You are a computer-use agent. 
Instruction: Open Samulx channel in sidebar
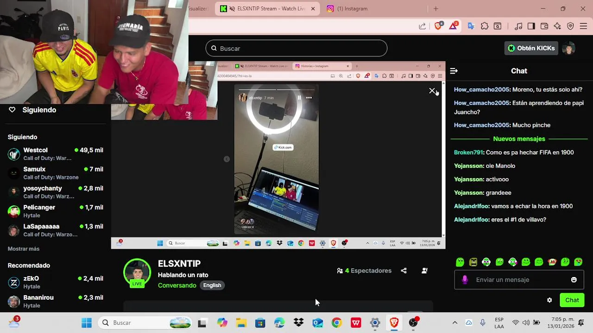pos(56,173)
